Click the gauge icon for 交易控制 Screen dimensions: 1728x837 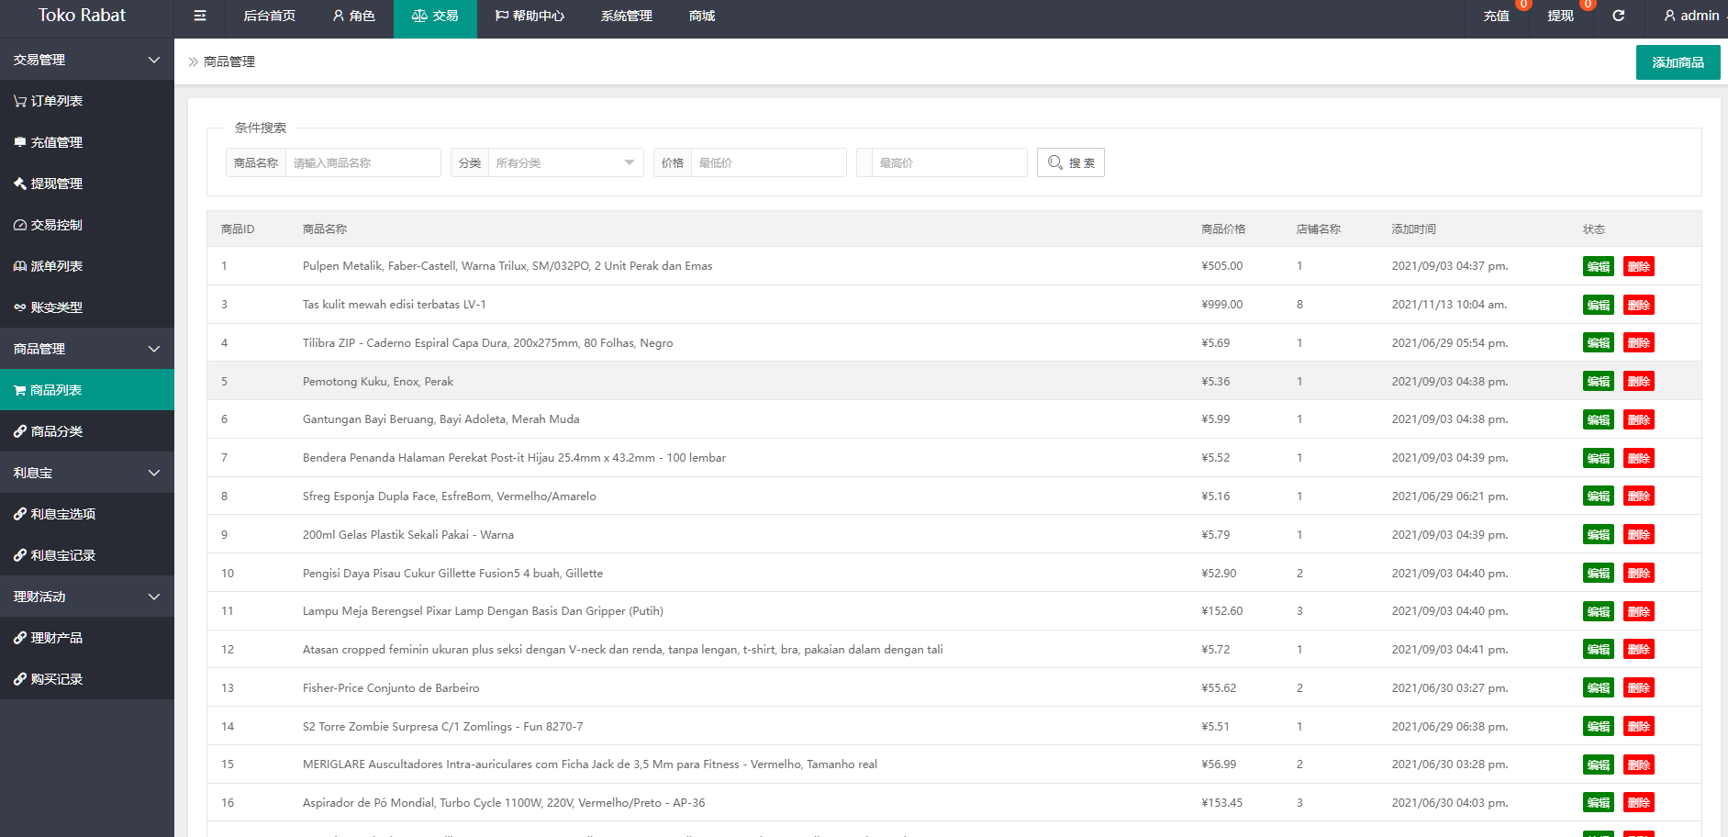[x=19, y=225]
